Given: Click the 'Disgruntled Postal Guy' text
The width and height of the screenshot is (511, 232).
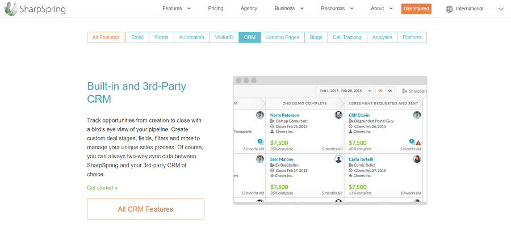Looking at the screenshot, I should click(374, 121).
